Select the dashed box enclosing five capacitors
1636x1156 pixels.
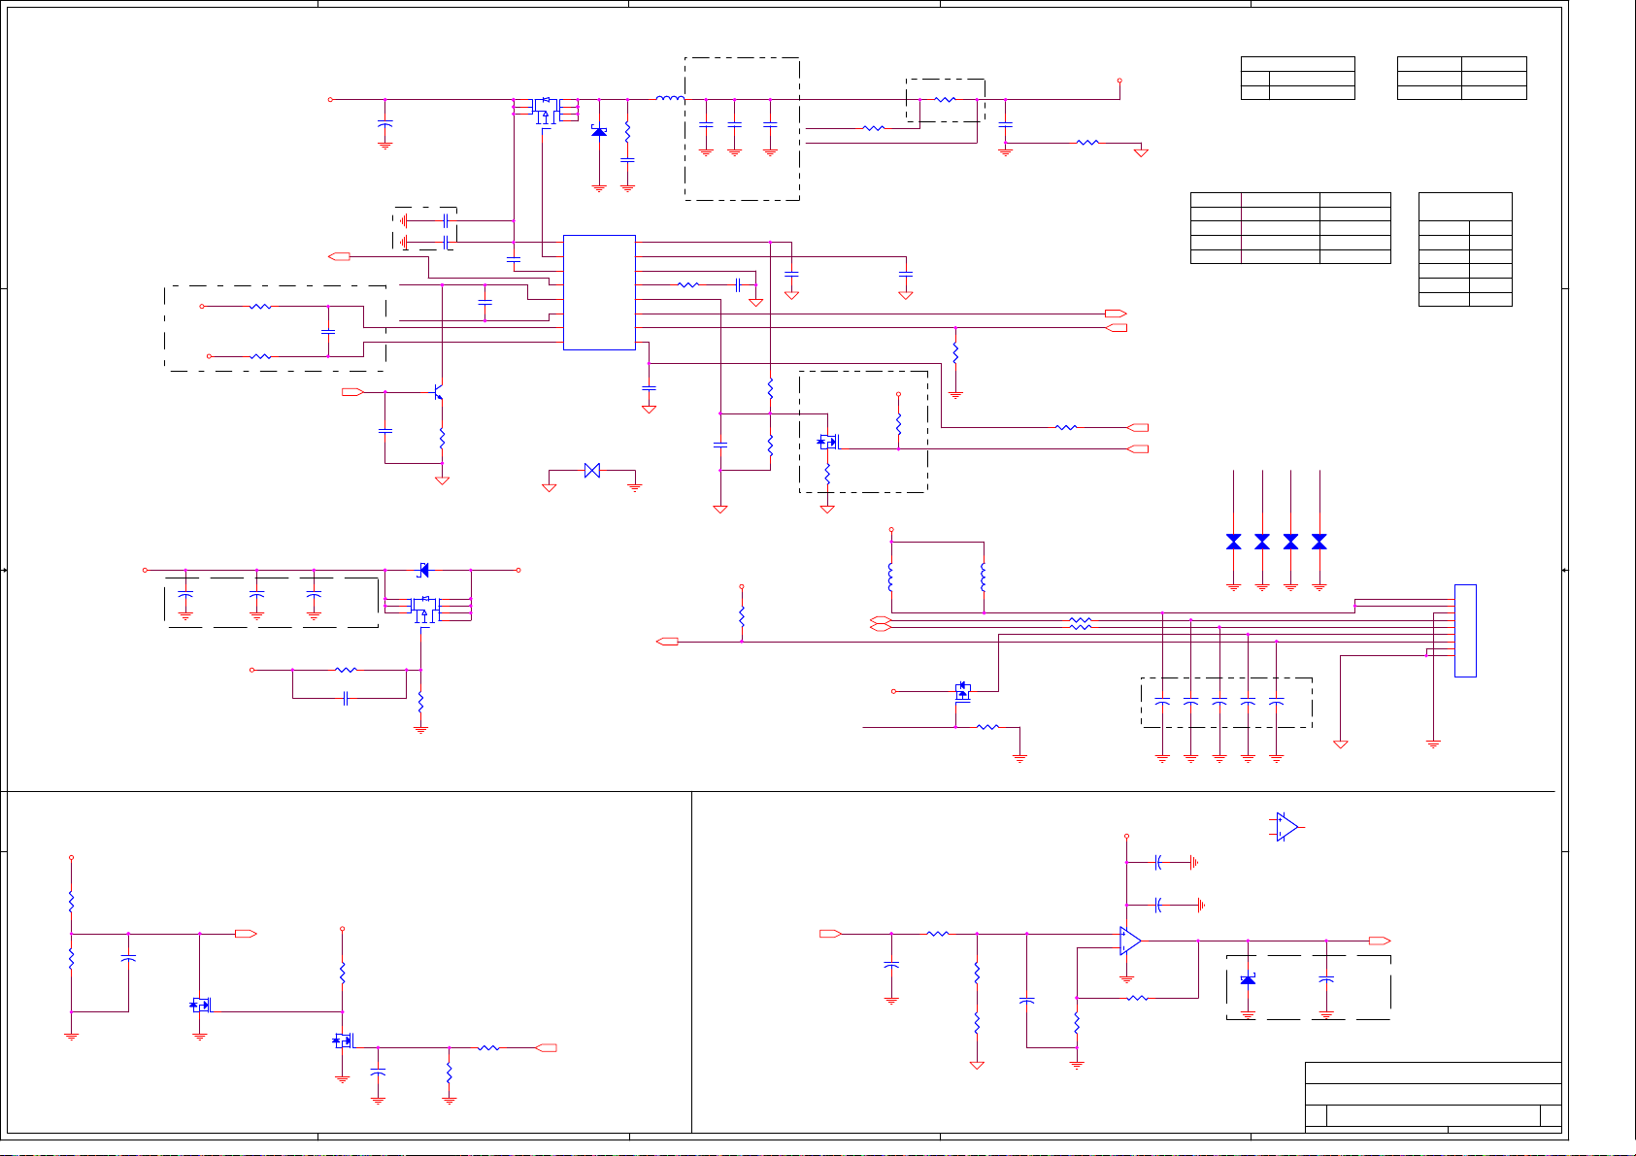click(1226, 703)
